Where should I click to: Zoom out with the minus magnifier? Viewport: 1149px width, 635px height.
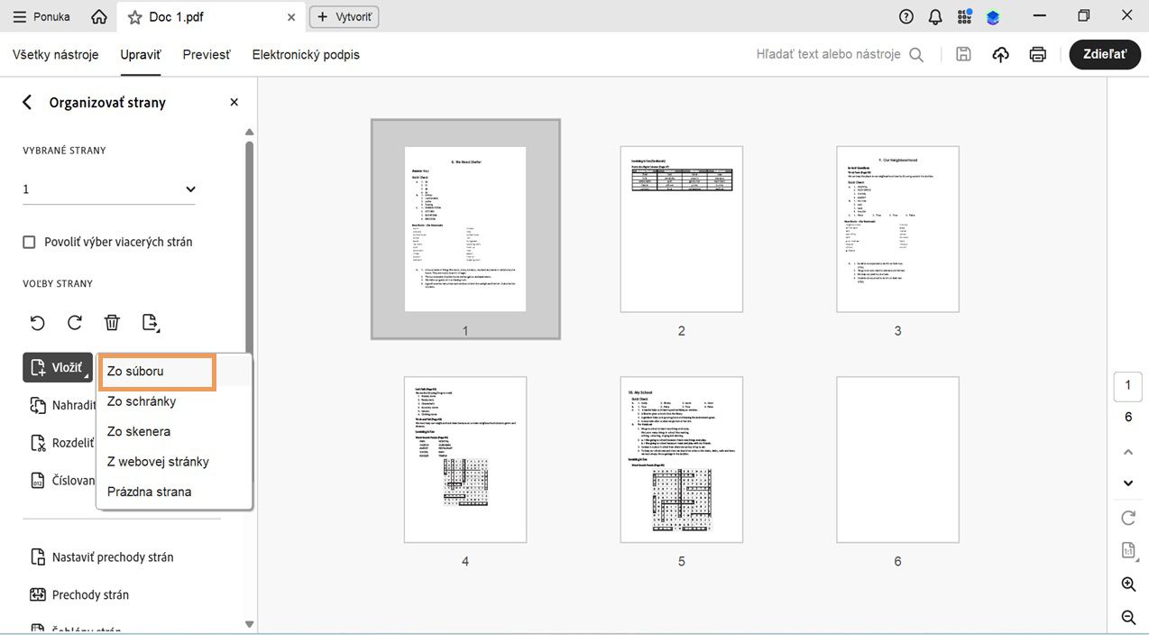tap(1128, 617)
